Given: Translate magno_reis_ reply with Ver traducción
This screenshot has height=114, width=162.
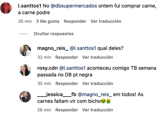Looking at the screenshot, I should point(98,57).
